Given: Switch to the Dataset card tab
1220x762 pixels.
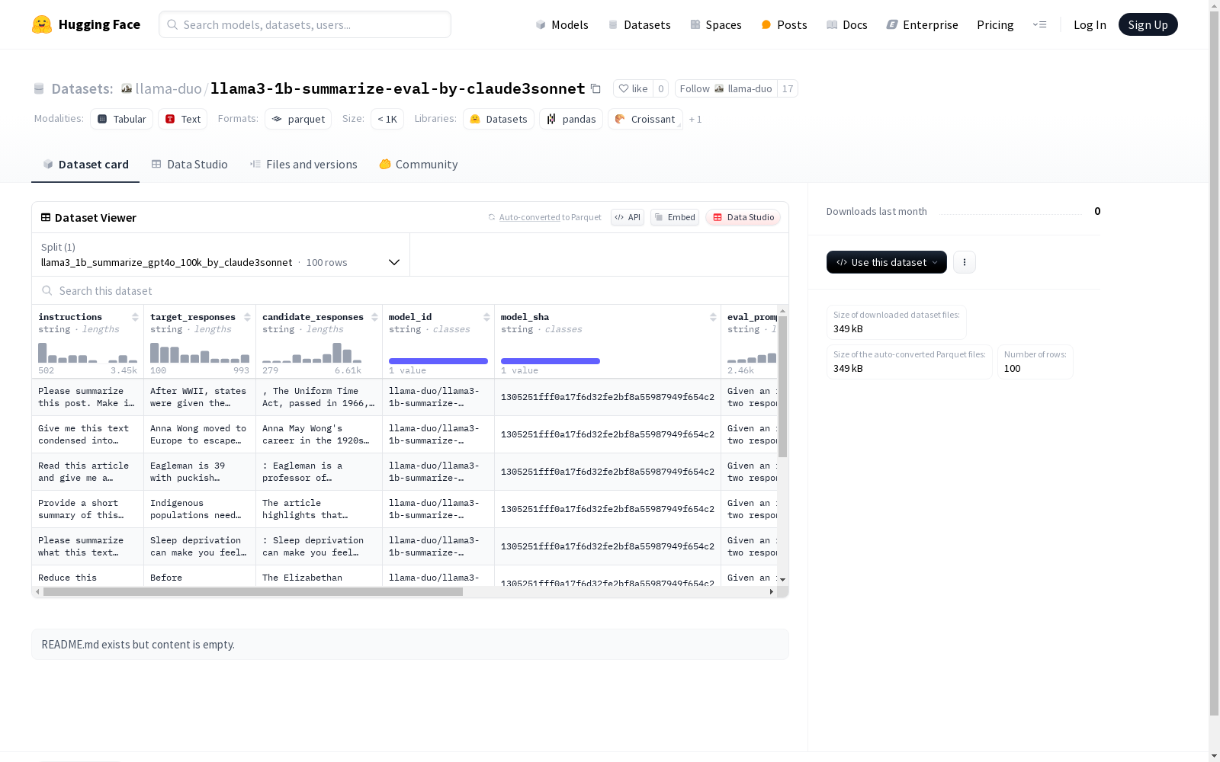Looking at the screenshot, I should click(x=85, y=165).
